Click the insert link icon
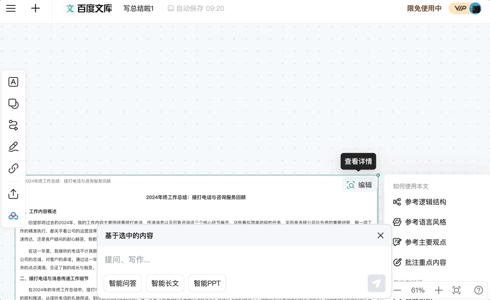The height and width of the screenshot is (300, 490). 13,168
